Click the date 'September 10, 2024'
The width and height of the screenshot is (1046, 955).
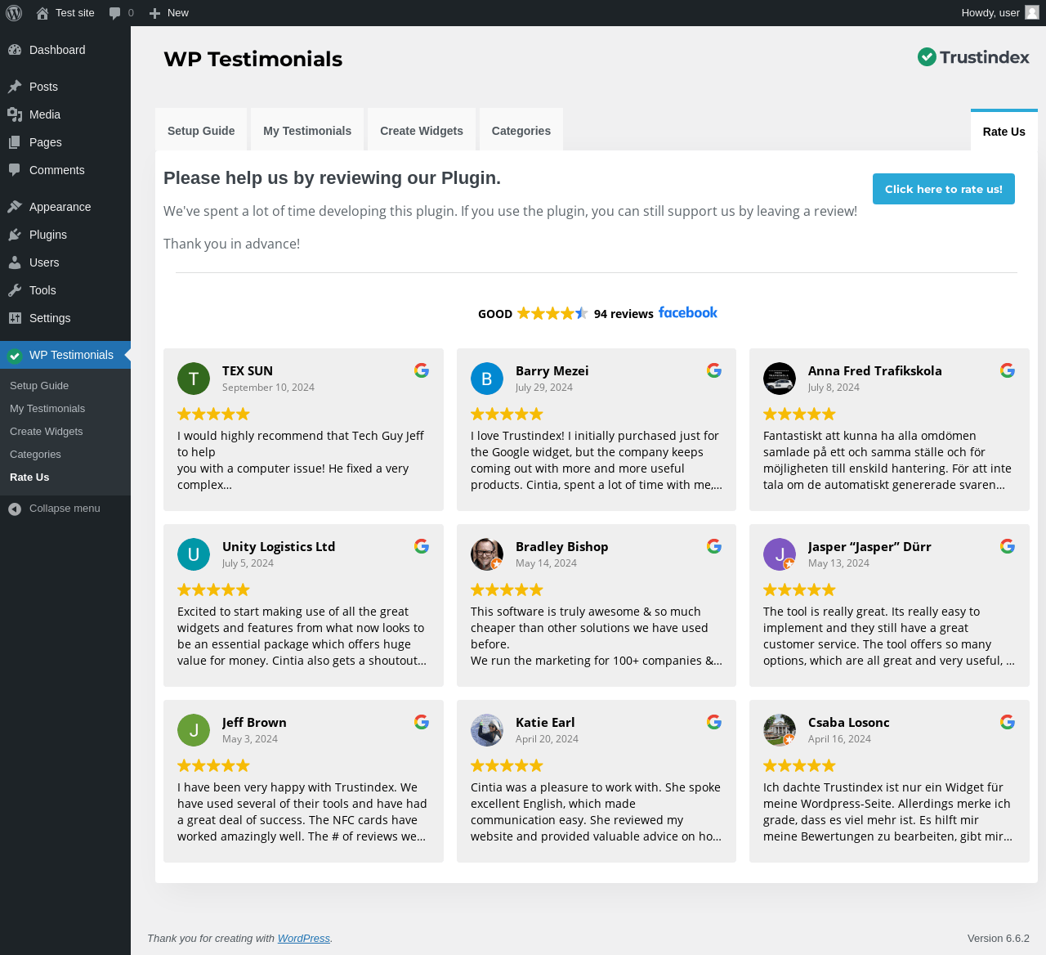268,388
